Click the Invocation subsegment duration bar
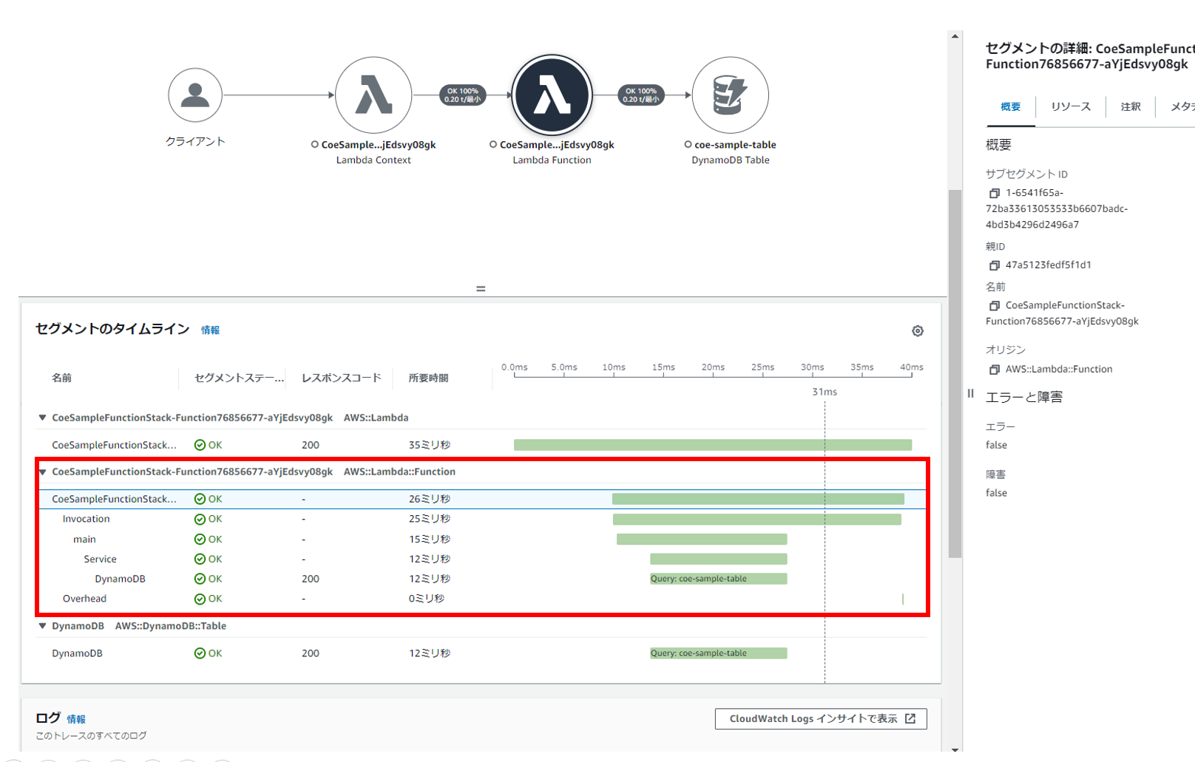The height and width of the screenshot is (762, 1195). (756, 520)
